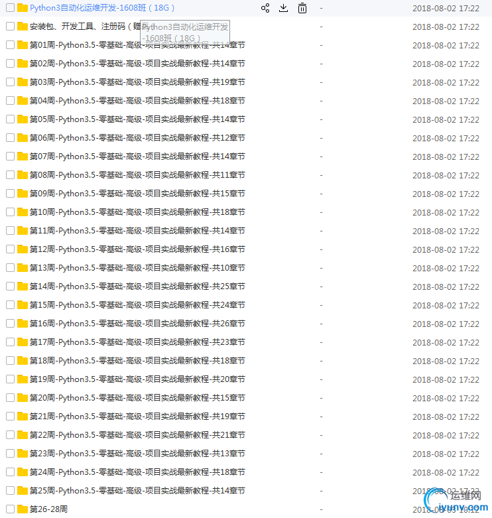Click the folder icon for 第17周
Image resolution: width=492 pixels, height=518 pixels.
pos(23,342)
